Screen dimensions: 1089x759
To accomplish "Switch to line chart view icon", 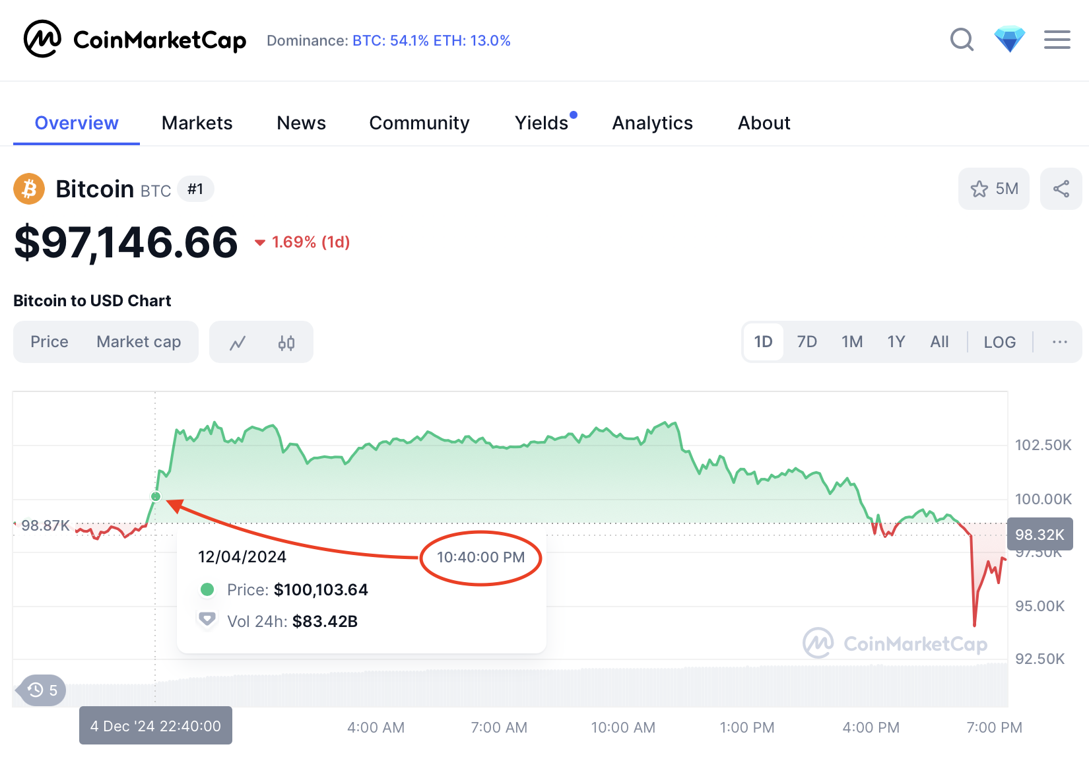I will 238,343.
